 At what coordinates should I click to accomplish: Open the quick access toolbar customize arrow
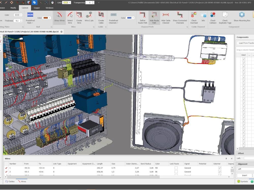point(99,3)
